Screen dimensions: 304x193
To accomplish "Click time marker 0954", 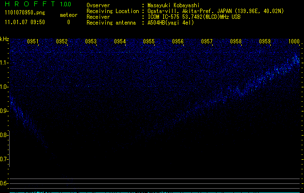I will [x=120, y=41].
